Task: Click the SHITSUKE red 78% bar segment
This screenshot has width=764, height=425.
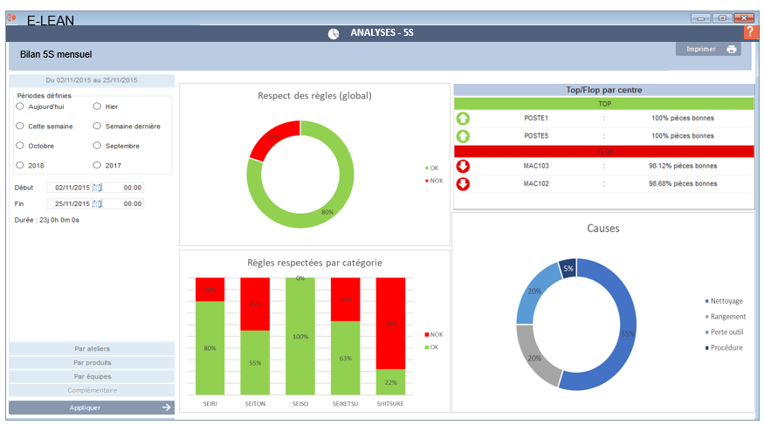Action: point(390,323)
